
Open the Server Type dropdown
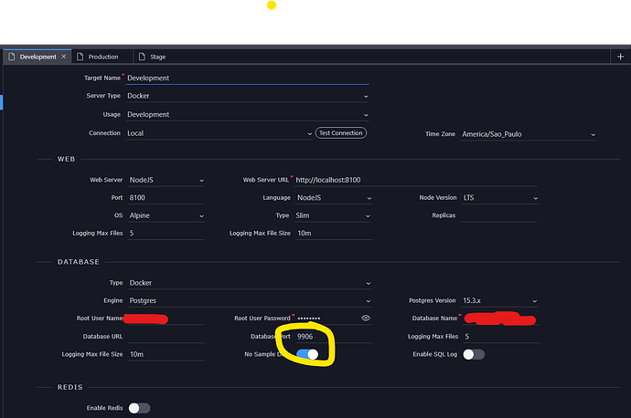pos(248,96)
